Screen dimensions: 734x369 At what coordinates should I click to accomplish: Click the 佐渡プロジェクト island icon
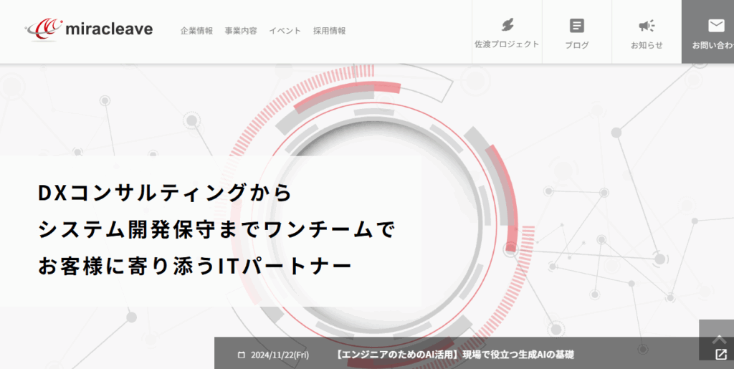click(507, 24)
